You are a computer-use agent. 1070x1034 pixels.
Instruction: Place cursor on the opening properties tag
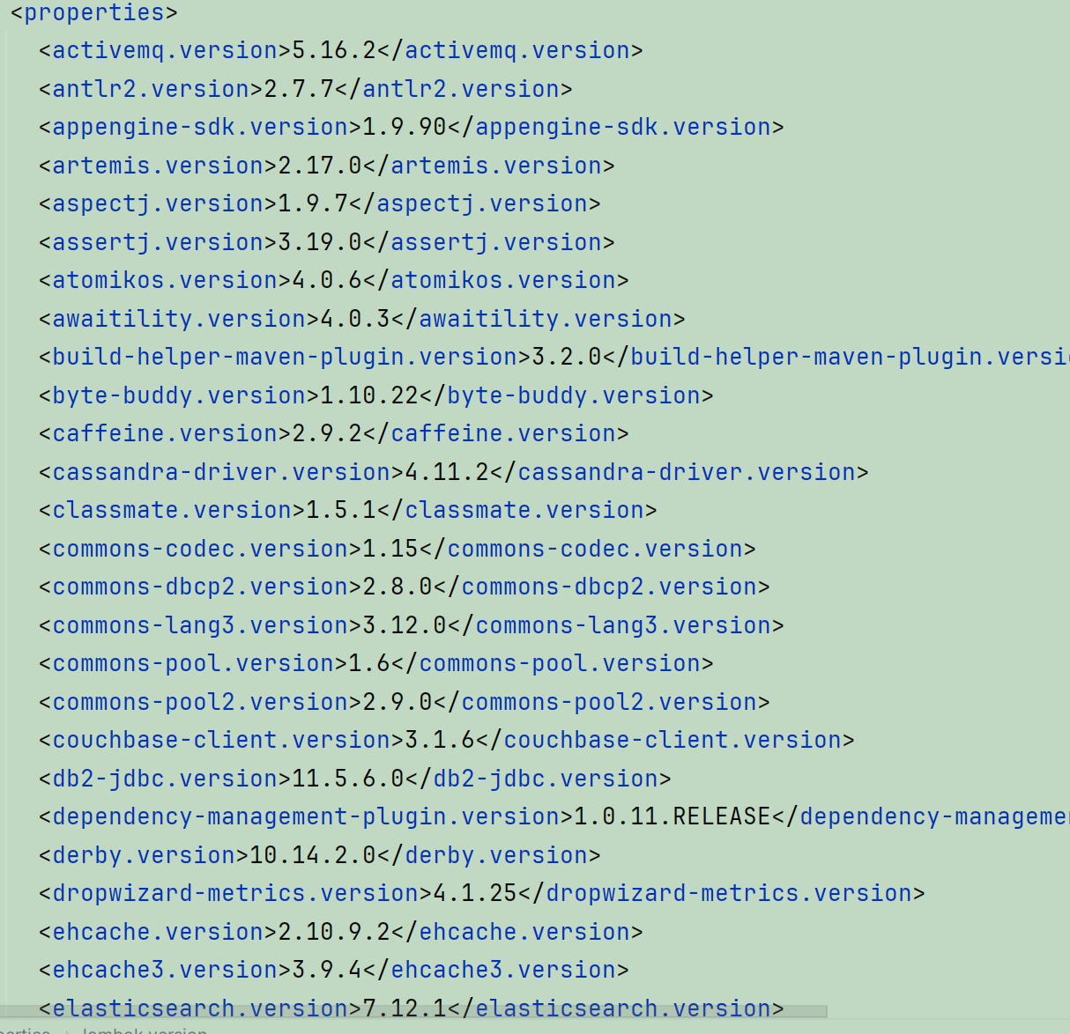[x=93, y=13]
